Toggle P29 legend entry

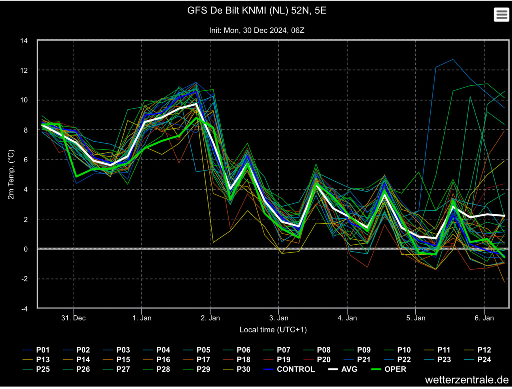point(197,369)
